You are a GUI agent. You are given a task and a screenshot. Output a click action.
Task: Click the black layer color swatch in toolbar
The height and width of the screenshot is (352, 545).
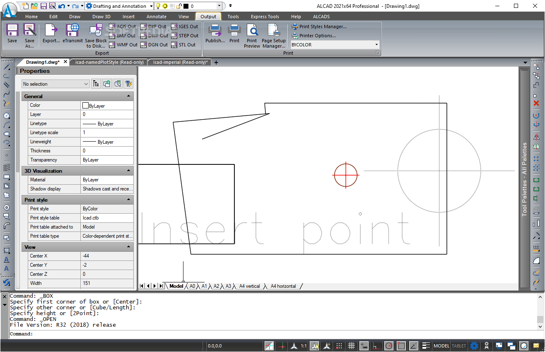click(x=186, y=6)
